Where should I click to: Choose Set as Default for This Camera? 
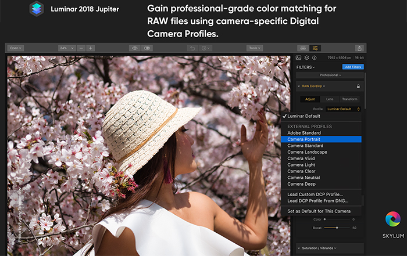pos(322,211)
